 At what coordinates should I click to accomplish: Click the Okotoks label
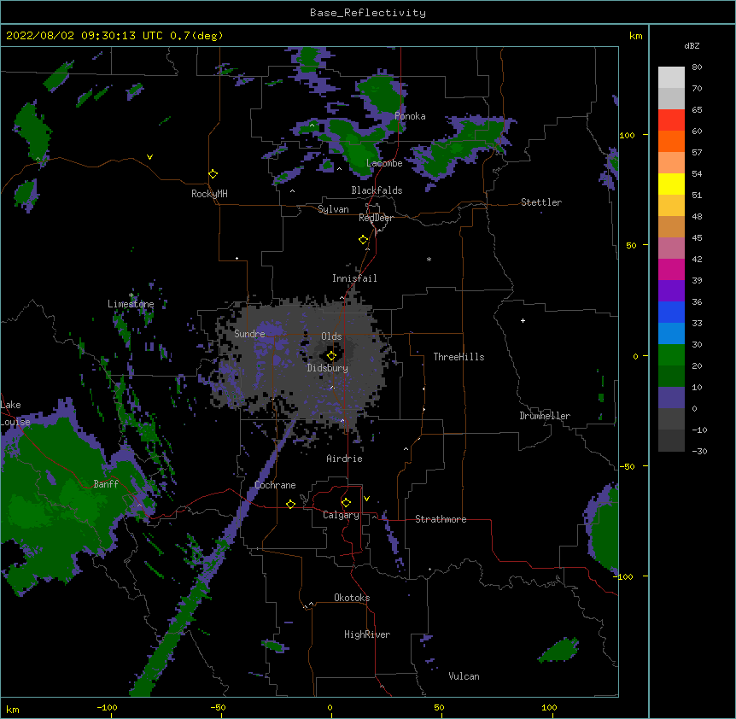pyautogui.click(x=352, y=598)
